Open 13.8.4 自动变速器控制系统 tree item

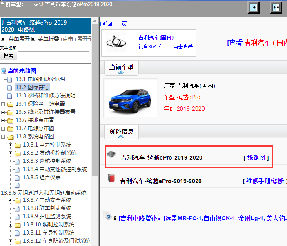[x=55, y=169]
